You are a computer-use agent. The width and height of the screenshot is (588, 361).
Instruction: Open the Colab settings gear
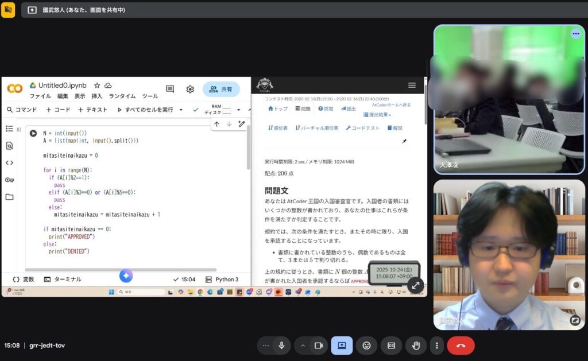190,89
